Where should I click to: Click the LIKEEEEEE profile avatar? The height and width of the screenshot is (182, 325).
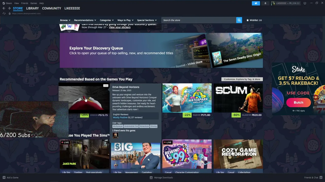(273, 3)
